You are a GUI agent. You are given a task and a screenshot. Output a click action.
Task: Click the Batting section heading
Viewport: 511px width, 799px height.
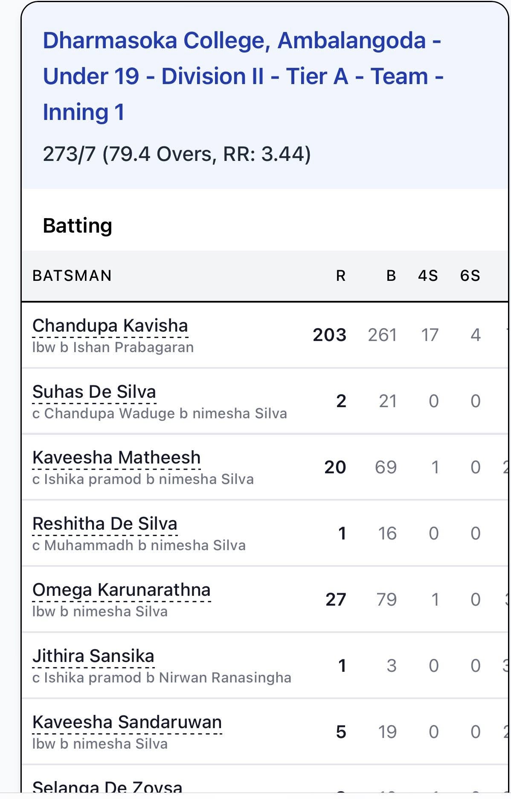tap(78, 225)
